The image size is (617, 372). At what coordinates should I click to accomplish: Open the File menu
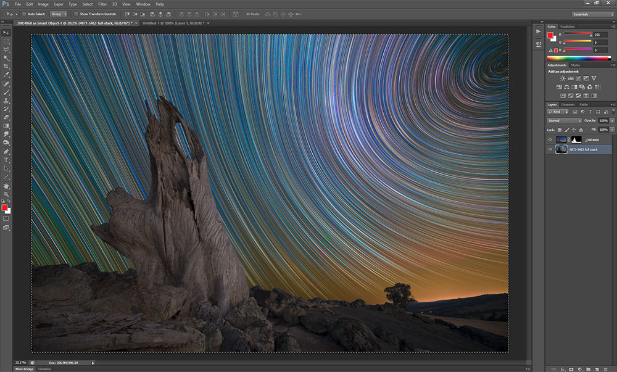pyautogui.click(x=18, y=4)
